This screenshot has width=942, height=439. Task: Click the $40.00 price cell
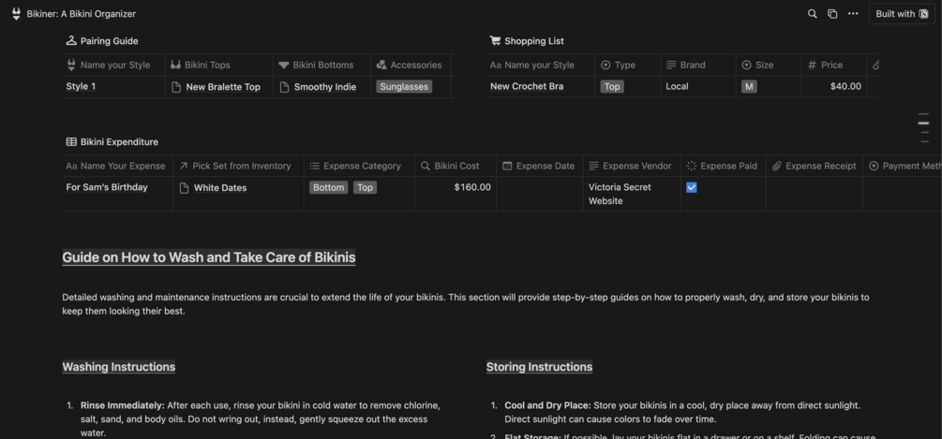(834, 87)
